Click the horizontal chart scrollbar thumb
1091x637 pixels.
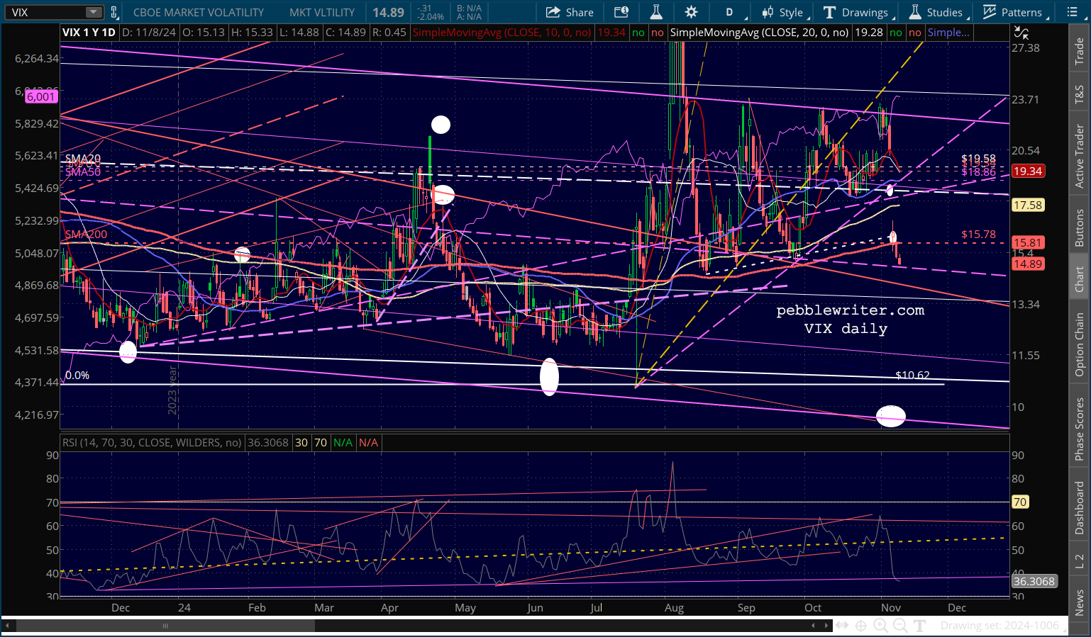pos(165,626)
